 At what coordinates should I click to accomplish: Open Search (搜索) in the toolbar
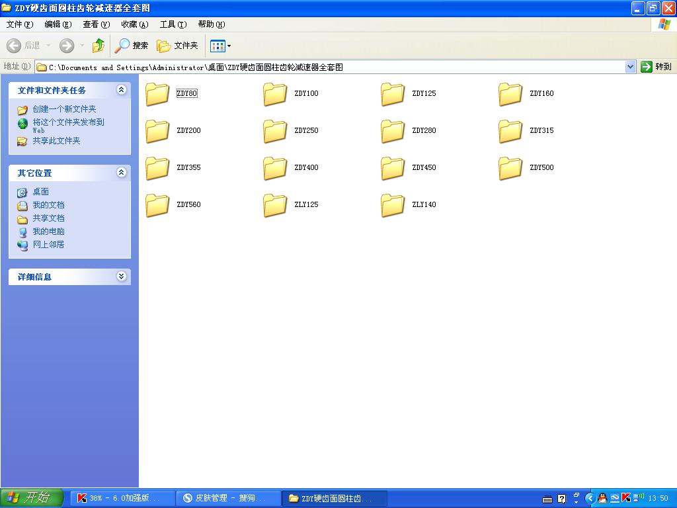pos(132,46)
